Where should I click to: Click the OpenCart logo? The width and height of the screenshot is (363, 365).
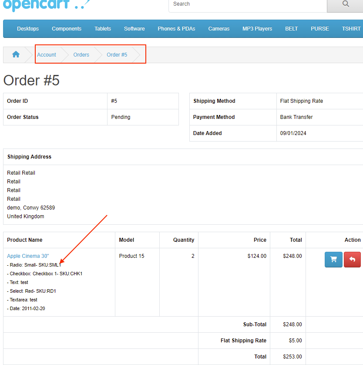click(x=47, y=5)
